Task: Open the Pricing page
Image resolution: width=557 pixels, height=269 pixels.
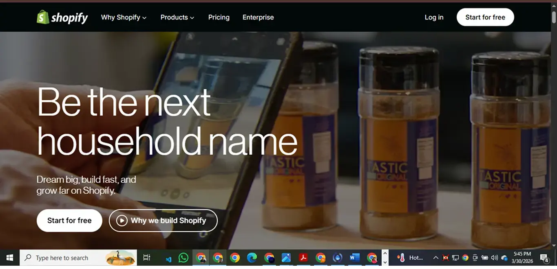Action: 219,17
